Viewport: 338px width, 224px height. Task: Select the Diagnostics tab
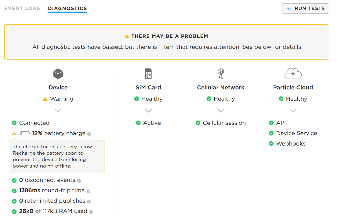tap(67, 9)
